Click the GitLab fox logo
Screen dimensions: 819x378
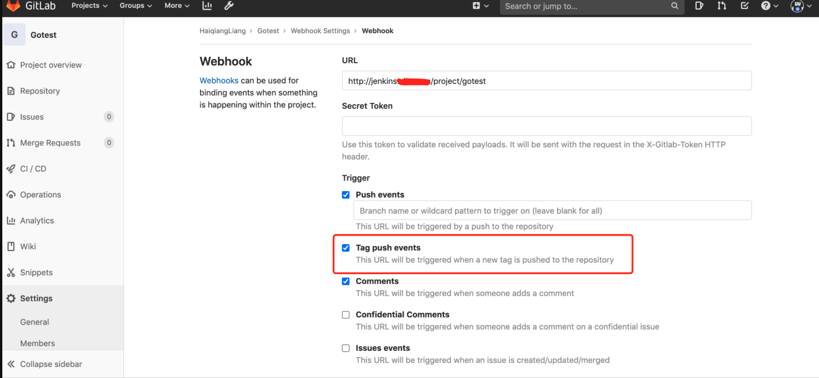coord(13,6)
